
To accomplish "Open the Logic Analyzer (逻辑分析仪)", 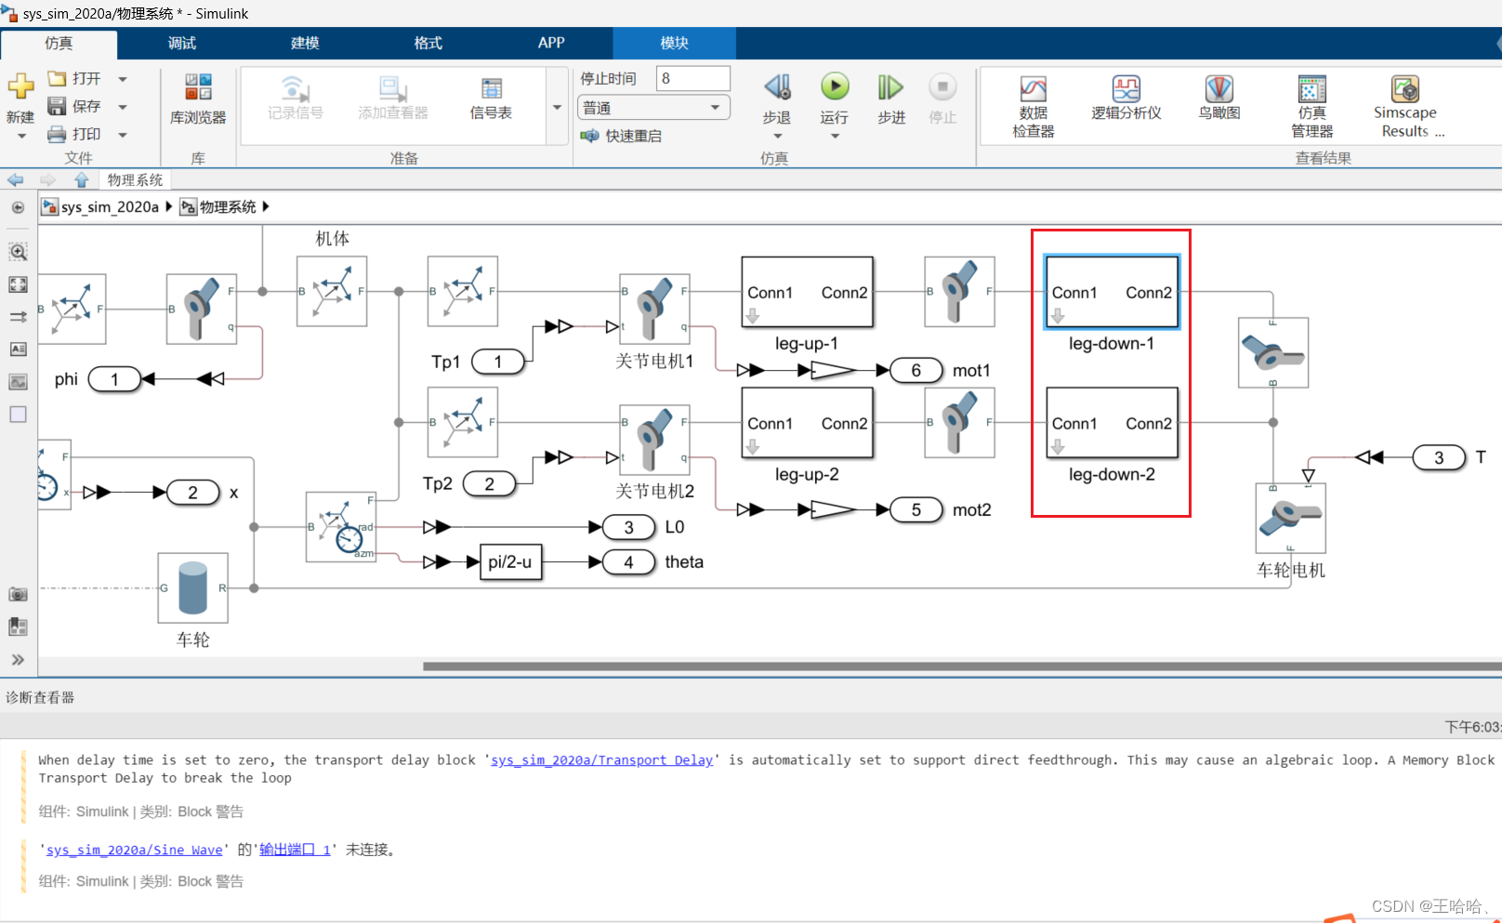I will coord(1126,99).
